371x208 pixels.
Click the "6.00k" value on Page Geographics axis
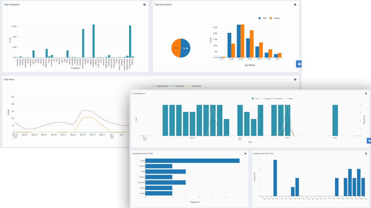click(x=14, y=27)
